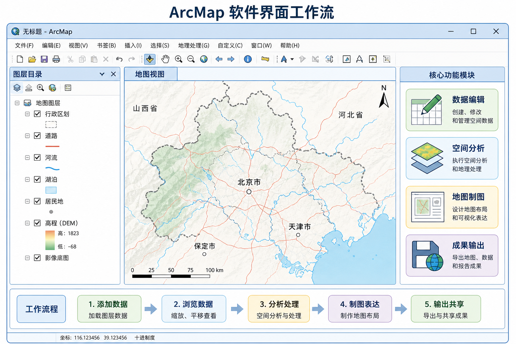Click the Paste clipboard icon

pos(94,59)
